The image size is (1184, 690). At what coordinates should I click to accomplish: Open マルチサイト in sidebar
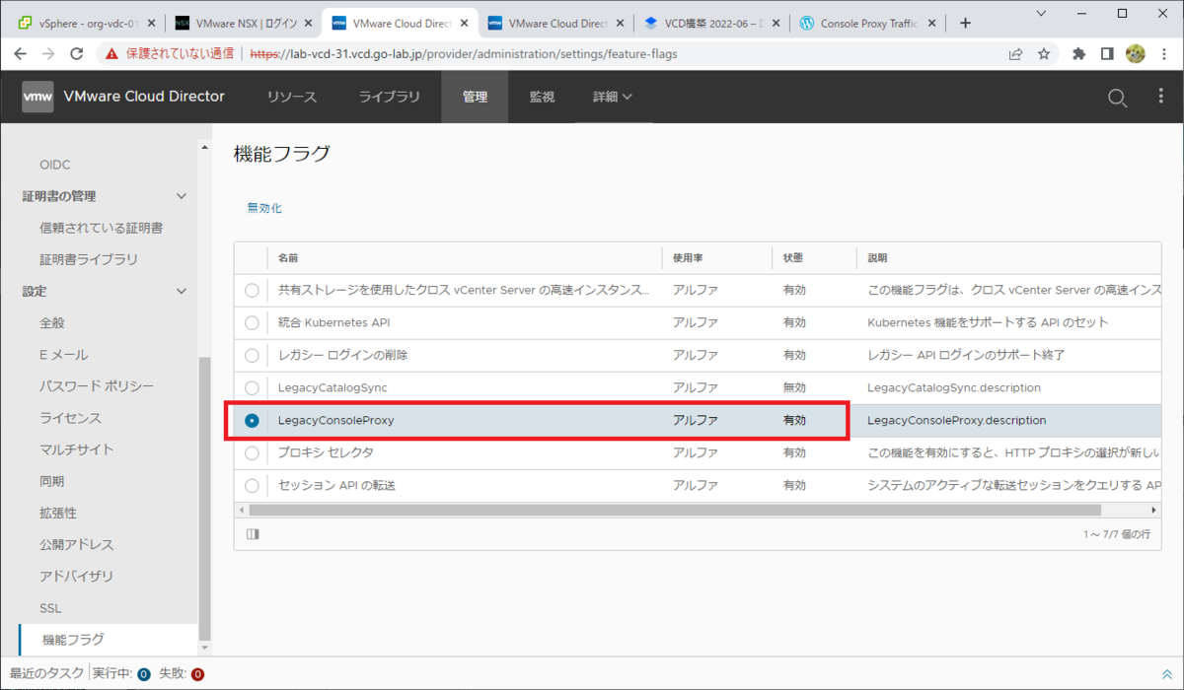point(76,449)
